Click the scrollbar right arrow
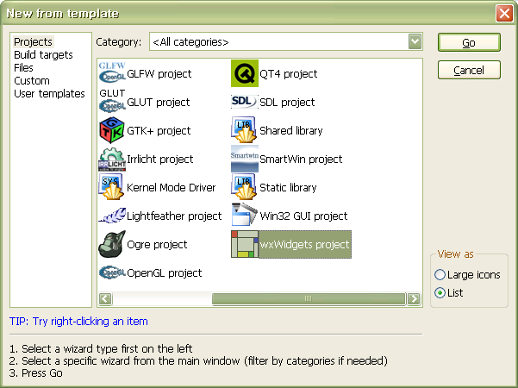 [x=414, y=299]
